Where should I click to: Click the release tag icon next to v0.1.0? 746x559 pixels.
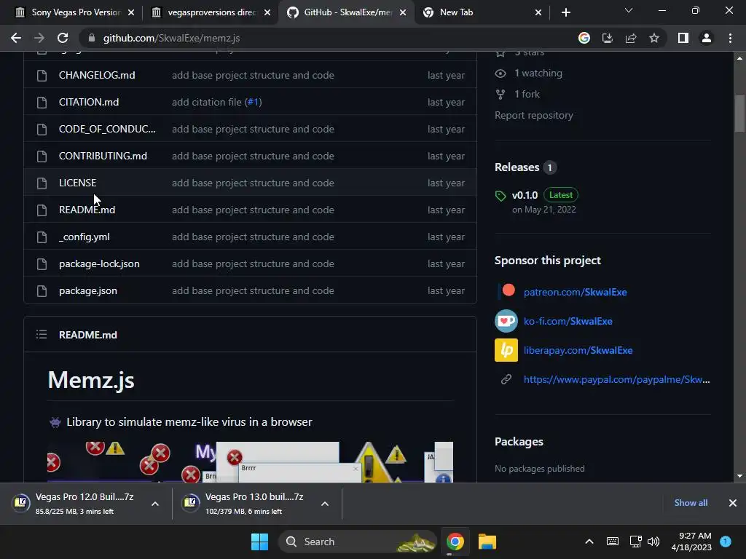tap(500, 195)
